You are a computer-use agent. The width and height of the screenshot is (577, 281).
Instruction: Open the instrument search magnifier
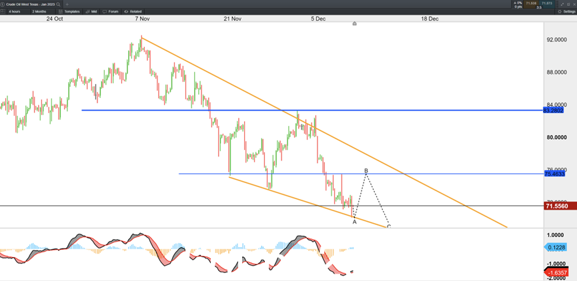click(x=59, y=5)
